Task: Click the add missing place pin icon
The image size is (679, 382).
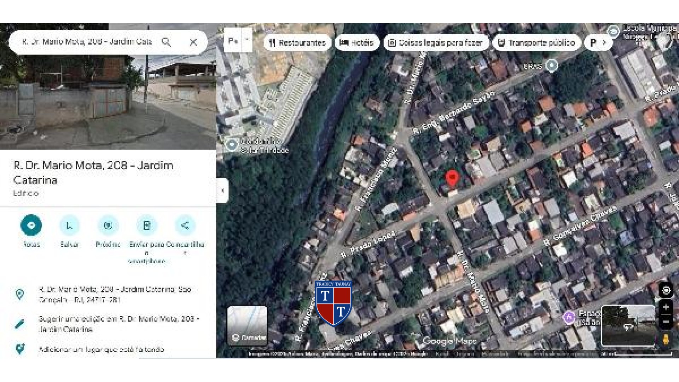Action: coord(20,349)
